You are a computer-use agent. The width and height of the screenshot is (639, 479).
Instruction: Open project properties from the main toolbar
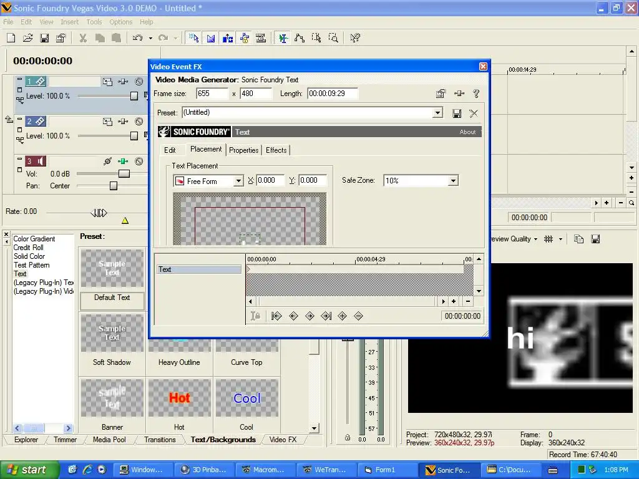(61, 38)
